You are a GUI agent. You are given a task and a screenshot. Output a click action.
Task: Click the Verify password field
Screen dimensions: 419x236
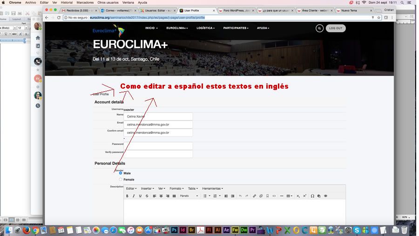coord(158,154)
